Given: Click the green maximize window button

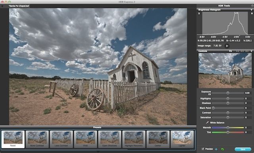Looking at the screenshot, I should [x=10, y=2].
